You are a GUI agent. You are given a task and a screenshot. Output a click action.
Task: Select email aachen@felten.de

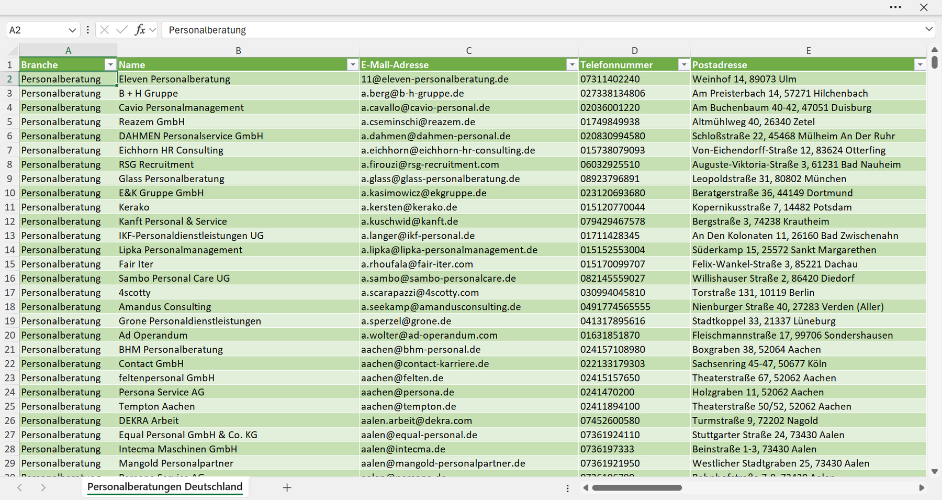(469, 377)
